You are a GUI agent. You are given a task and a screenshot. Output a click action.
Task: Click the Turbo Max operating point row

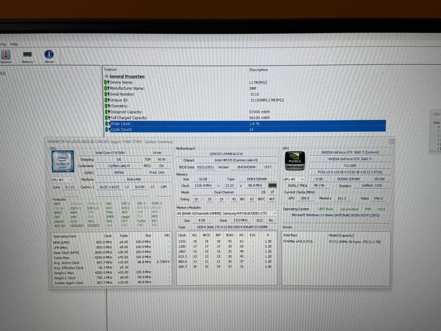[x=111, y=258]
